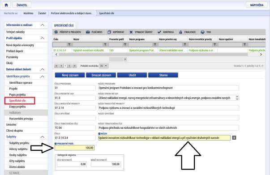The height and width of the screenshot is (175, 270).
Task: Open NÁPOVĚDA help
Action: pos(257,5)
